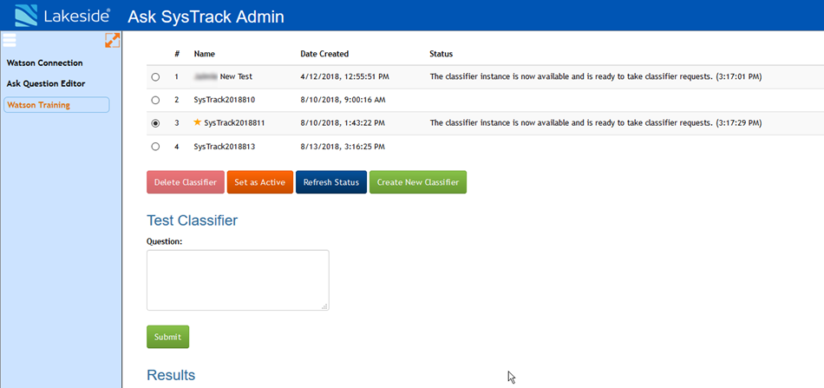Screen dimensions: 824x388
Task: Click status message ending with 3:17:29 PM
Action: click(596, 123)
